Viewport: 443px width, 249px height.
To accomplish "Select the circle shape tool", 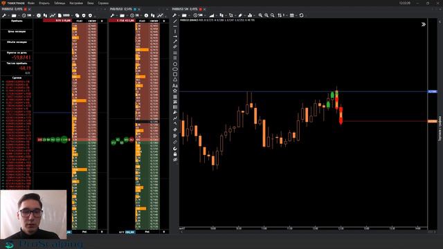I will 175,64.
